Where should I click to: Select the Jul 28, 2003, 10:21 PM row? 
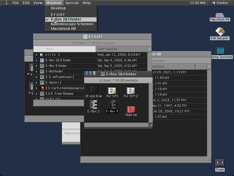tap(179, 111)
